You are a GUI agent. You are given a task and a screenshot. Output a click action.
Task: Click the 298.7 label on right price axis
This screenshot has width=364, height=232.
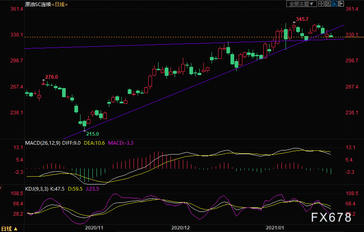(x=352, y=60)
